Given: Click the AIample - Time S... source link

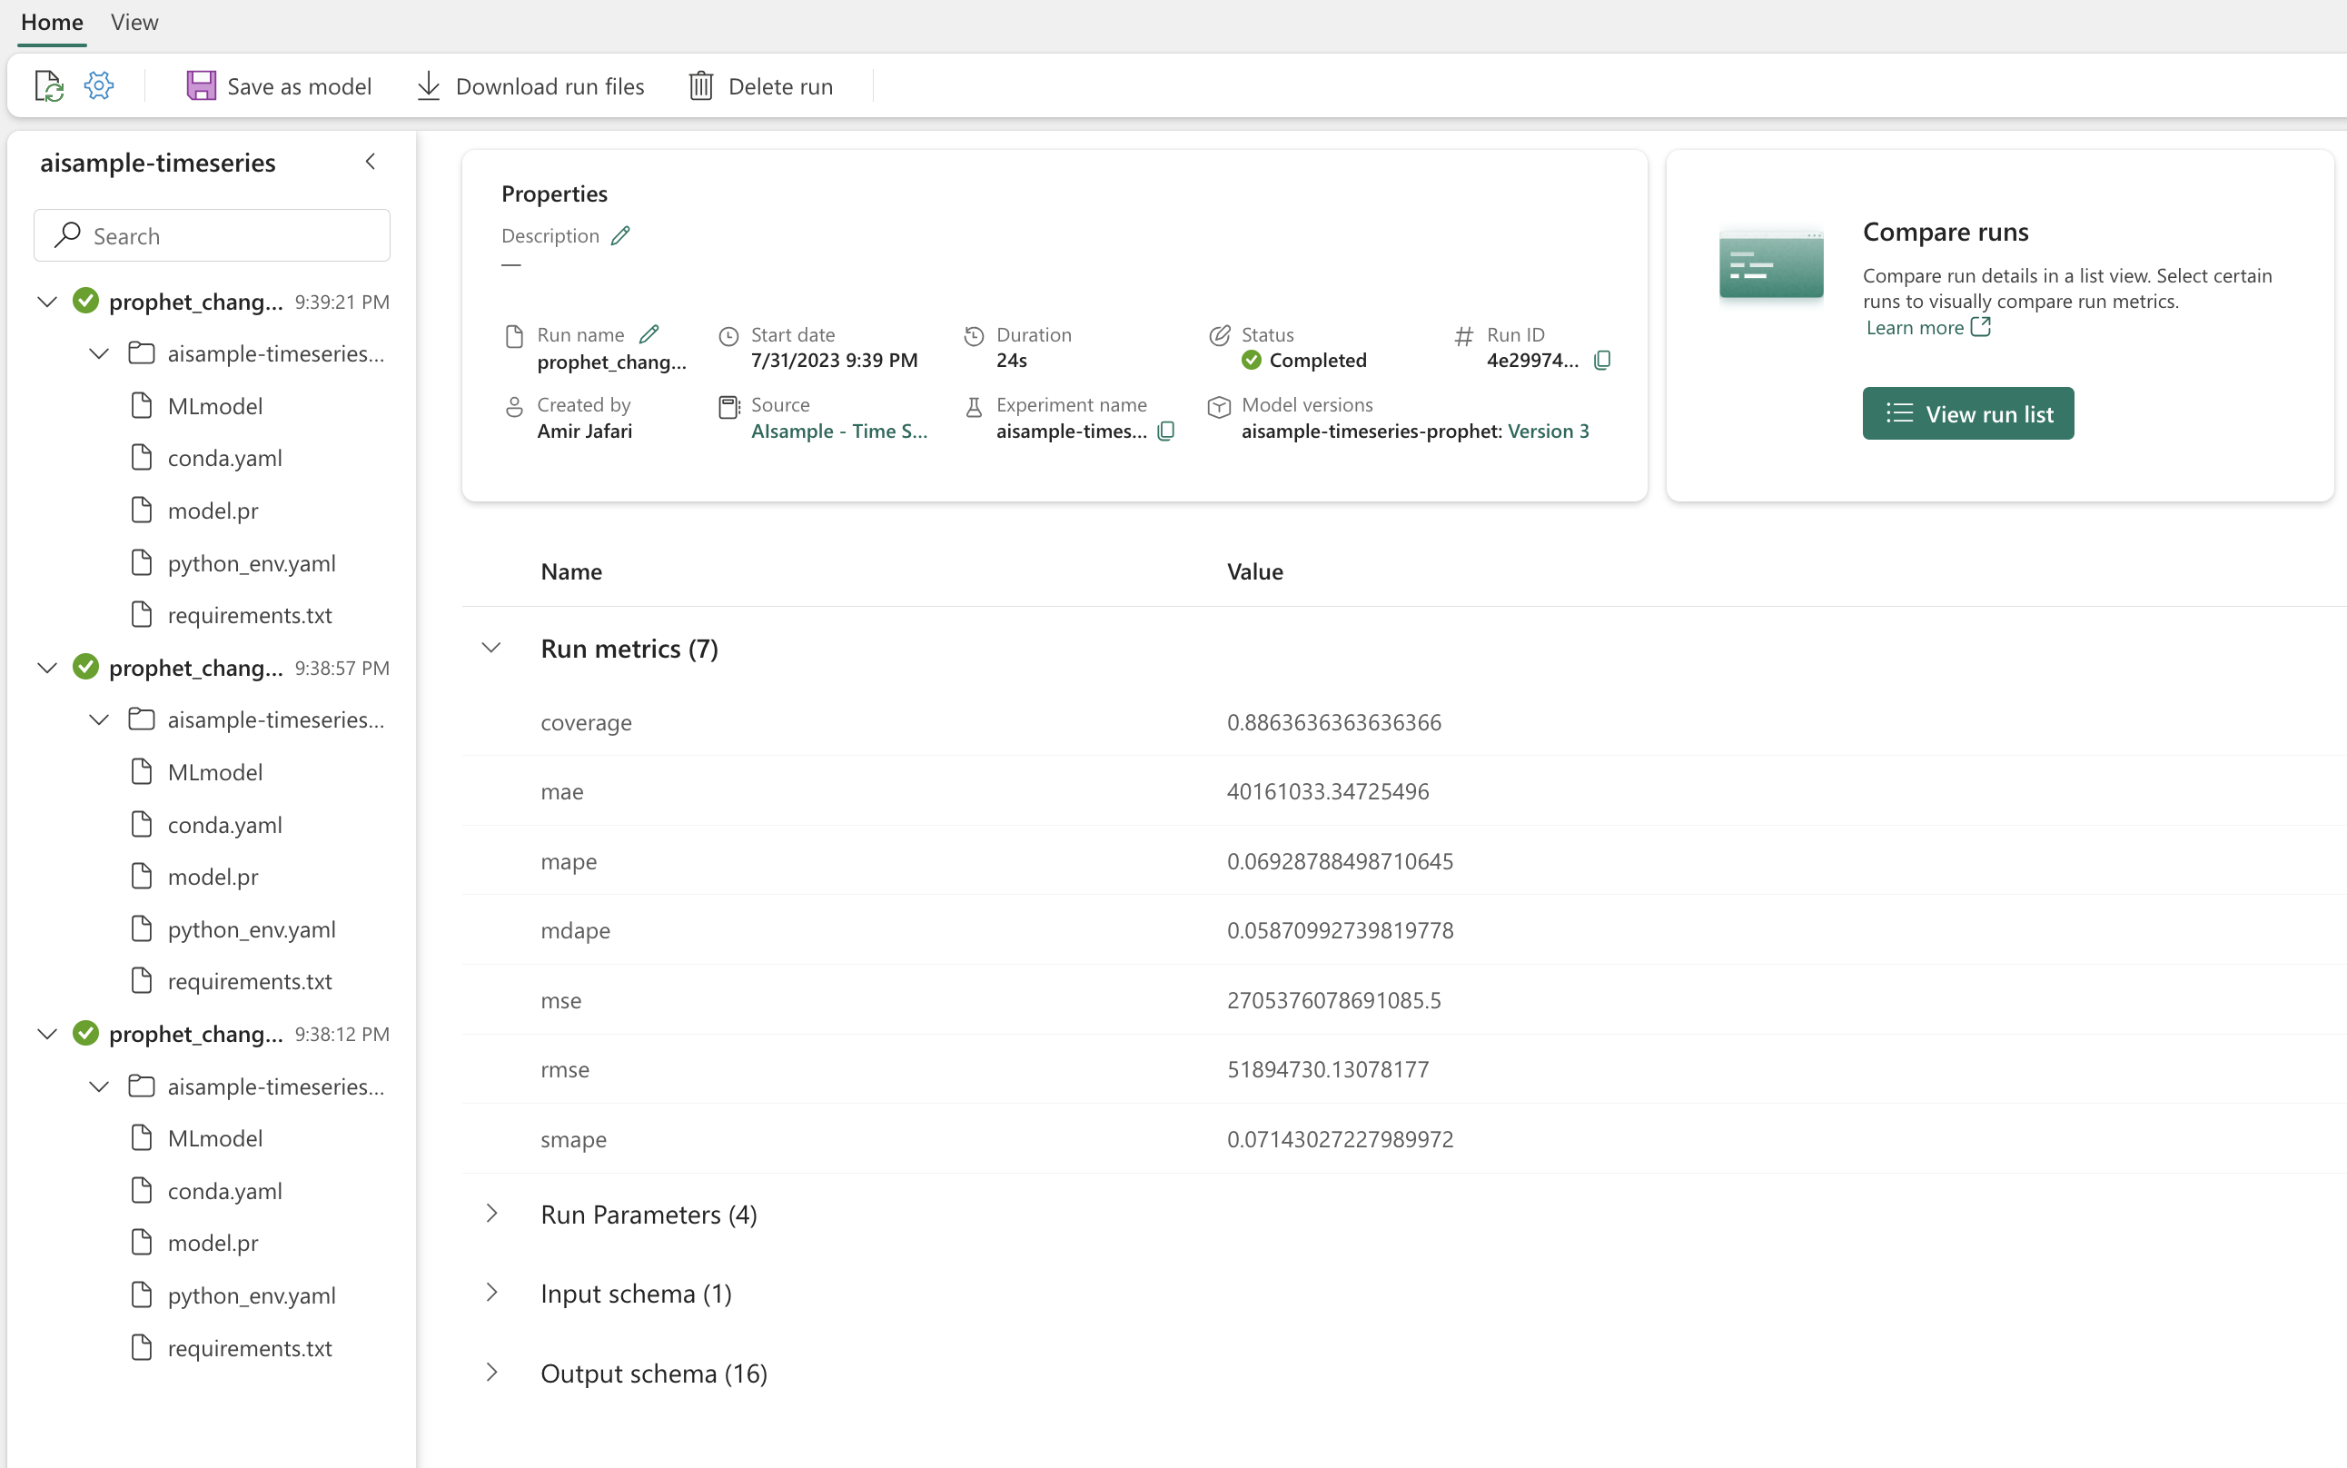Looking at the screenshot, I should click(x=838, y=431).
